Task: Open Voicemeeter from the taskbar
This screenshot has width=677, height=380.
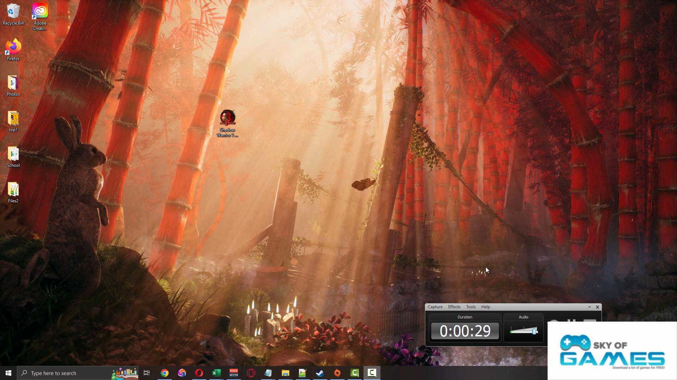Action: point(233,373)
